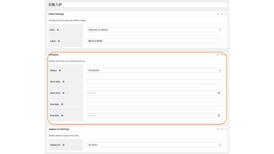Collapse the Rules Settings panel toggle
274x154 pixels.
(x=226, y=14)
